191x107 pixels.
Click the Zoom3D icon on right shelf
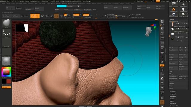click(x=162, y=83)
